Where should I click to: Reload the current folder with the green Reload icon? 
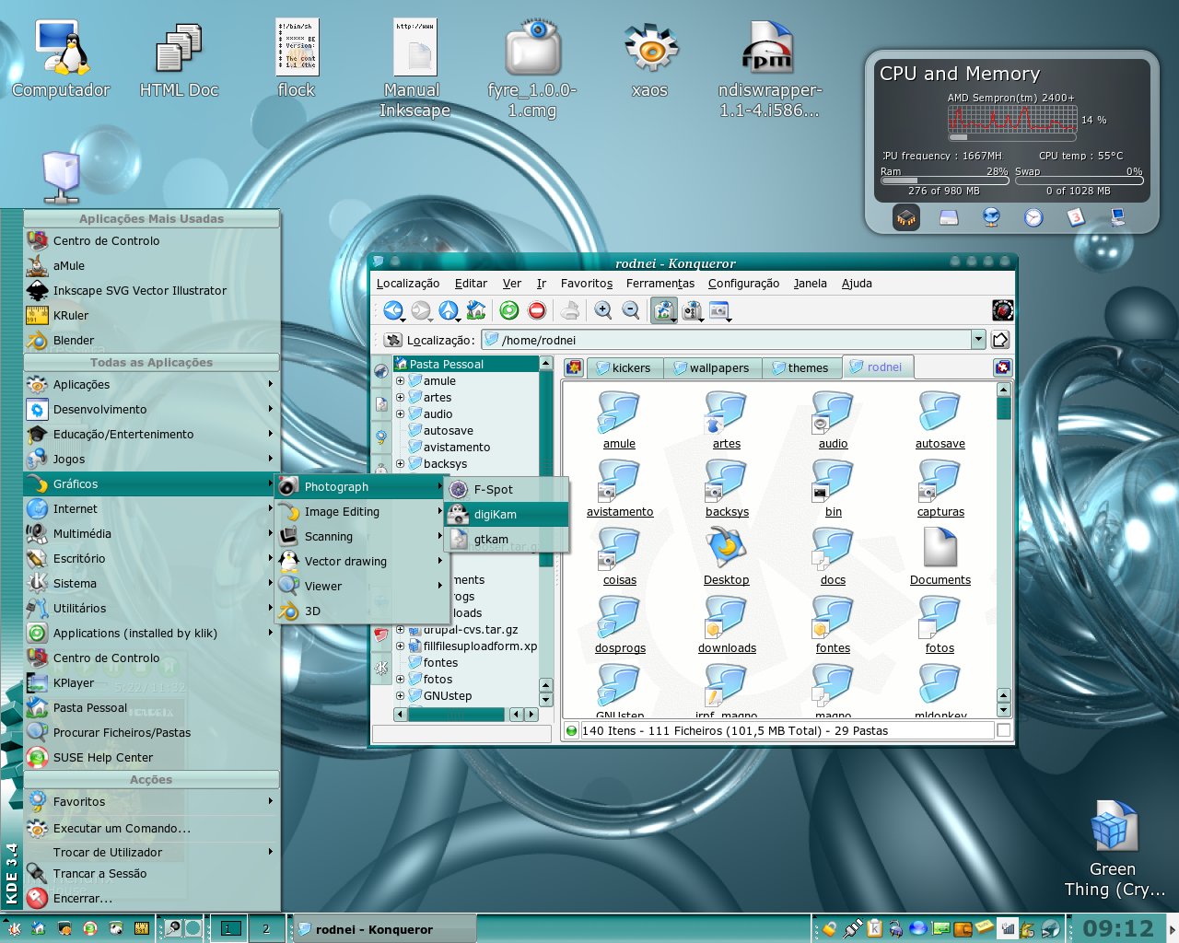[x=509, y=311]
